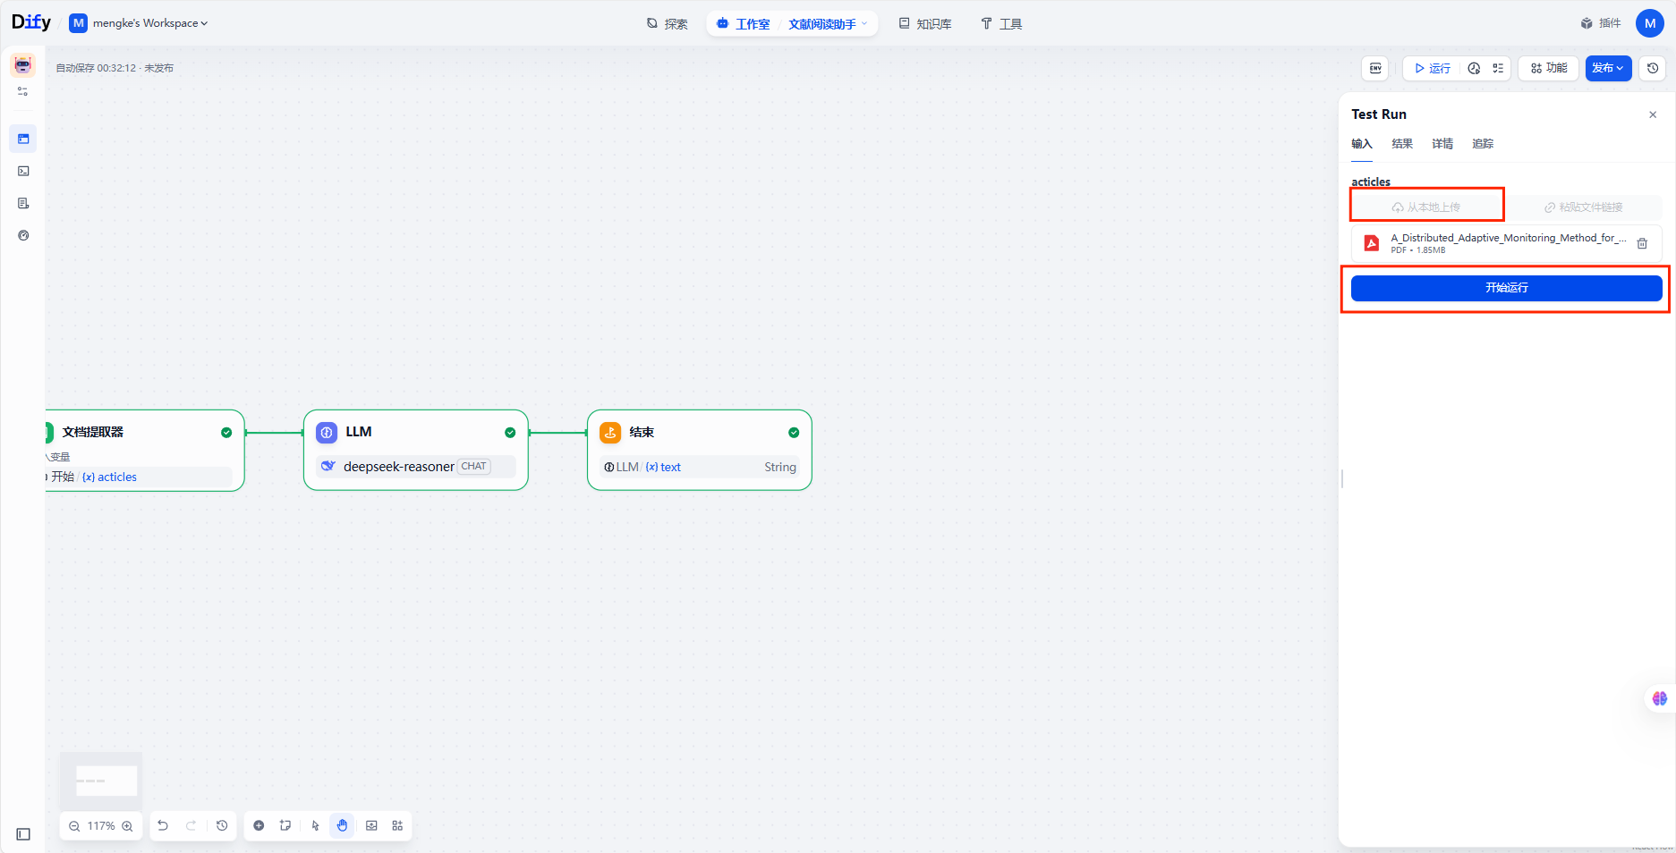Zoom in on the workflow canvas
1676x853 pixels.
point(127,826)
